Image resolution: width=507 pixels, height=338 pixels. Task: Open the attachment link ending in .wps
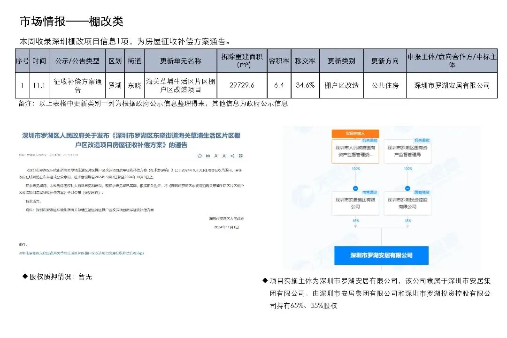(x=81, y=253)
